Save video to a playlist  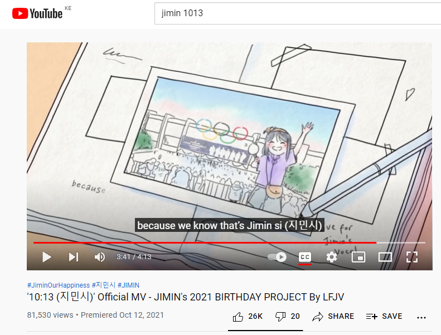(384, 317)
